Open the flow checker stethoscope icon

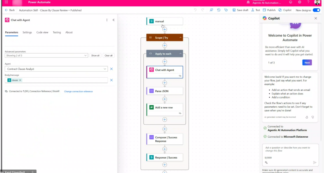click(226, 10)
